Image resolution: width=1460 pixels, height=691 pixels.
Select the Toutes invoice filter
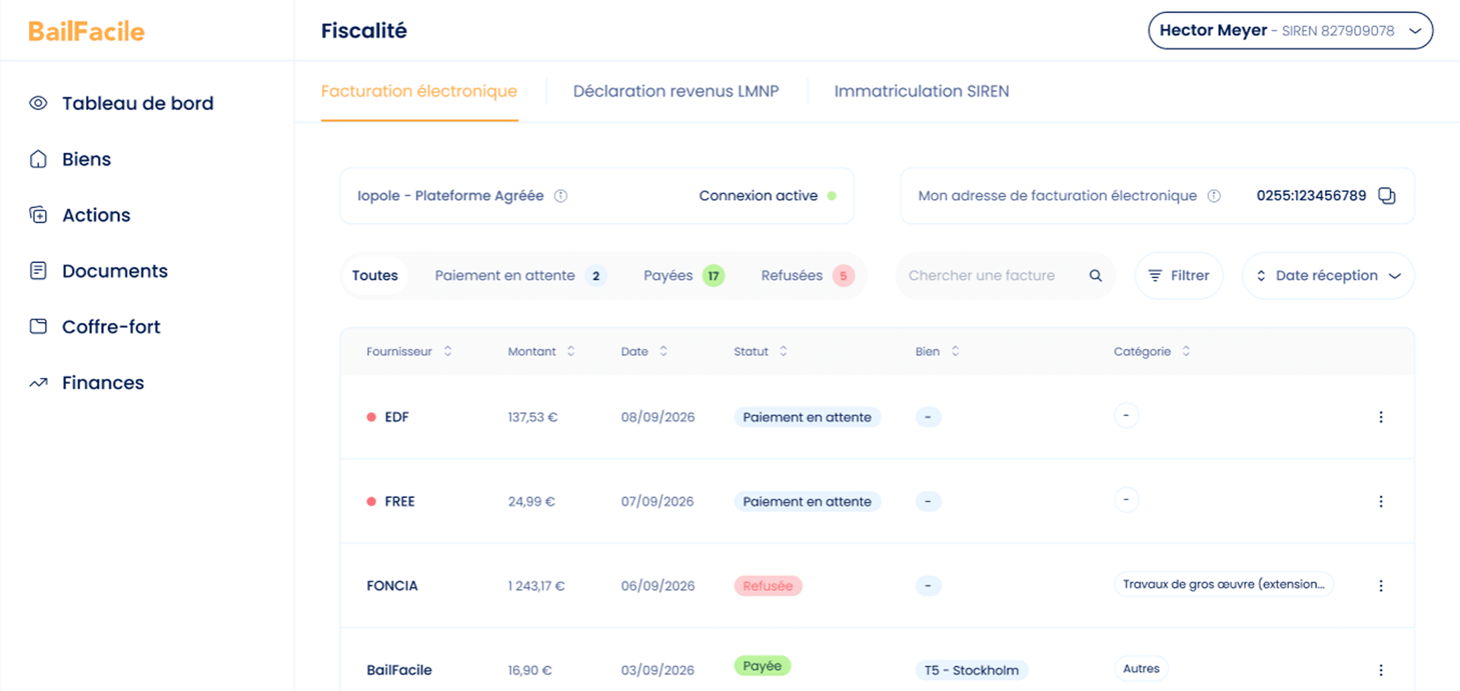click(375, 276)
